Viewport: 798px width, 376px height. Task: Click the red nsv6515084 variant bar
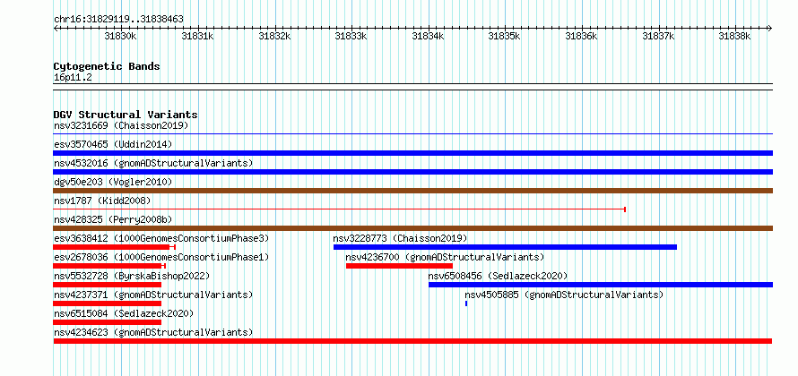pos(107,322)
